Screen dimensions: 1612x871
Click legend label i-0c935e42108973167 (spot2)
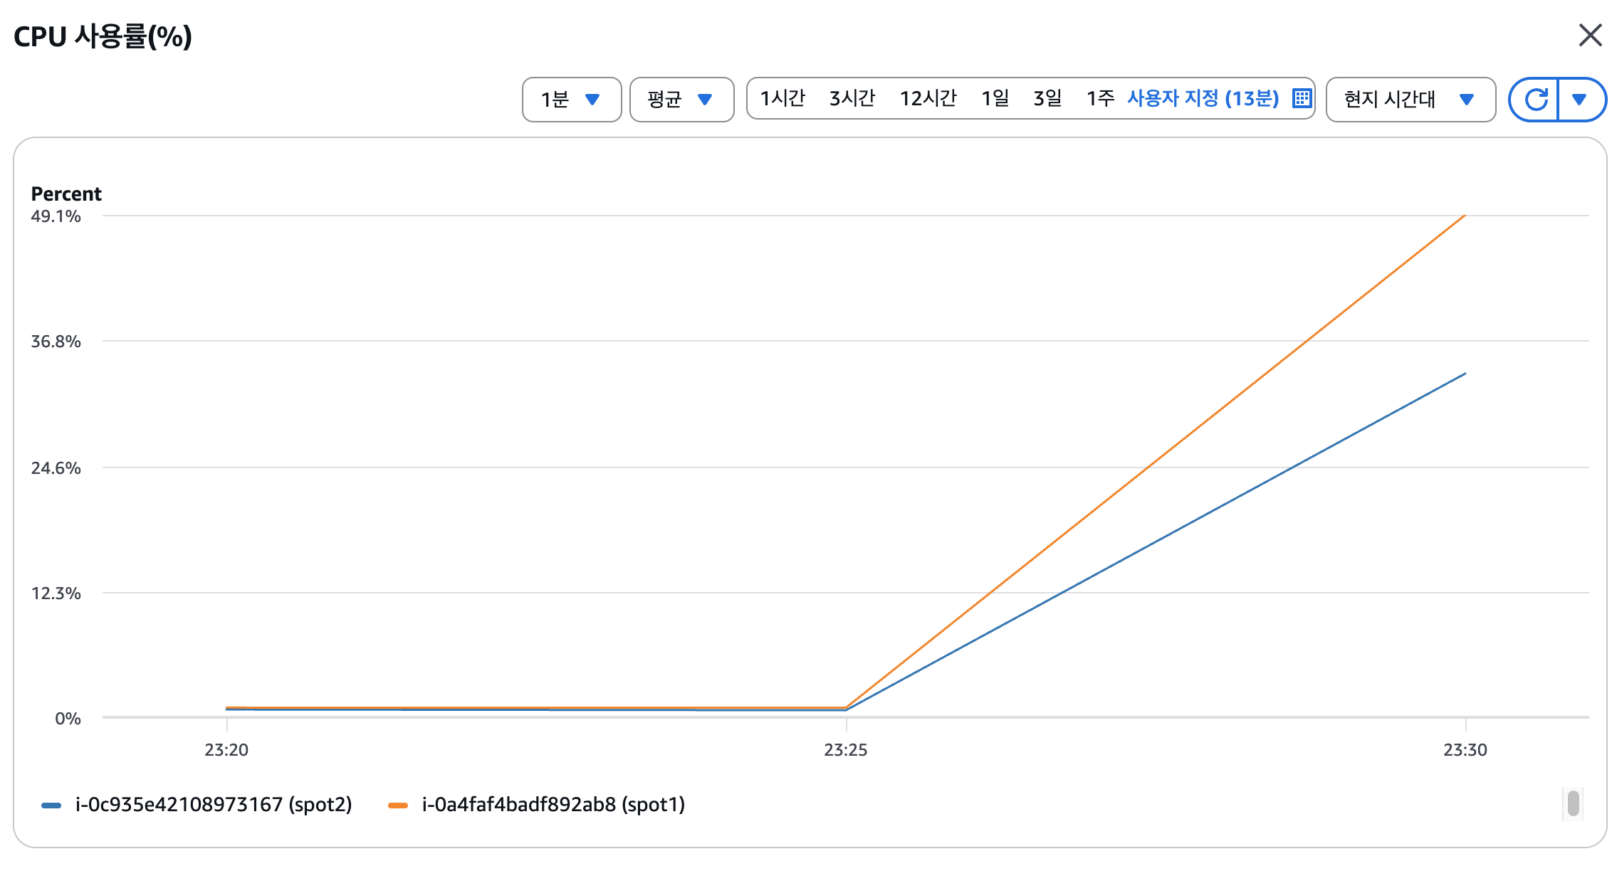(x=214, y=805)
